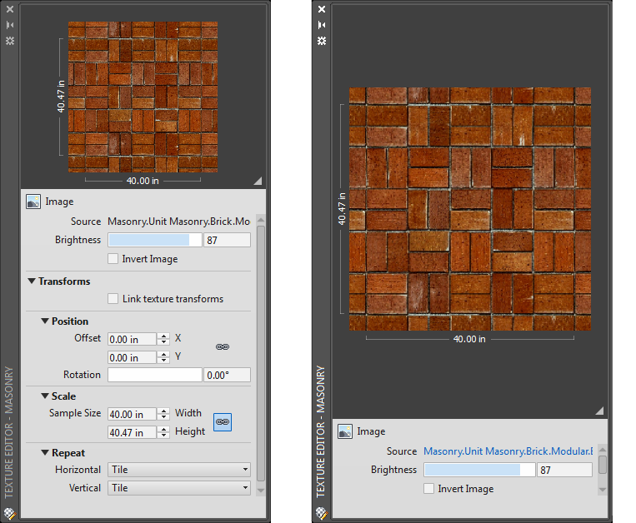This screenshot has height=523, width=636.
Task: Enable Invert Image in the right panel
Action: point(429,489)
